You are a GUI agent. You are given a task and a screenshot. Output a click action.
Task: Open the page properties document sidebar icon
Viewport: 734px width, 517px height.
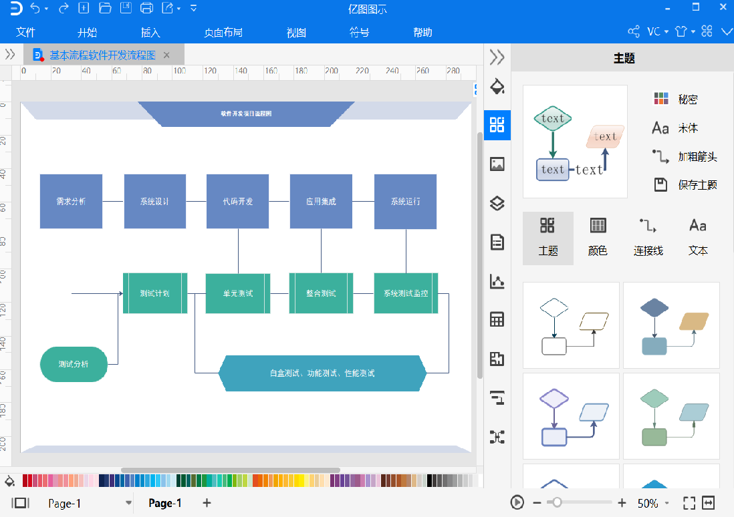(x=497, y=242)
